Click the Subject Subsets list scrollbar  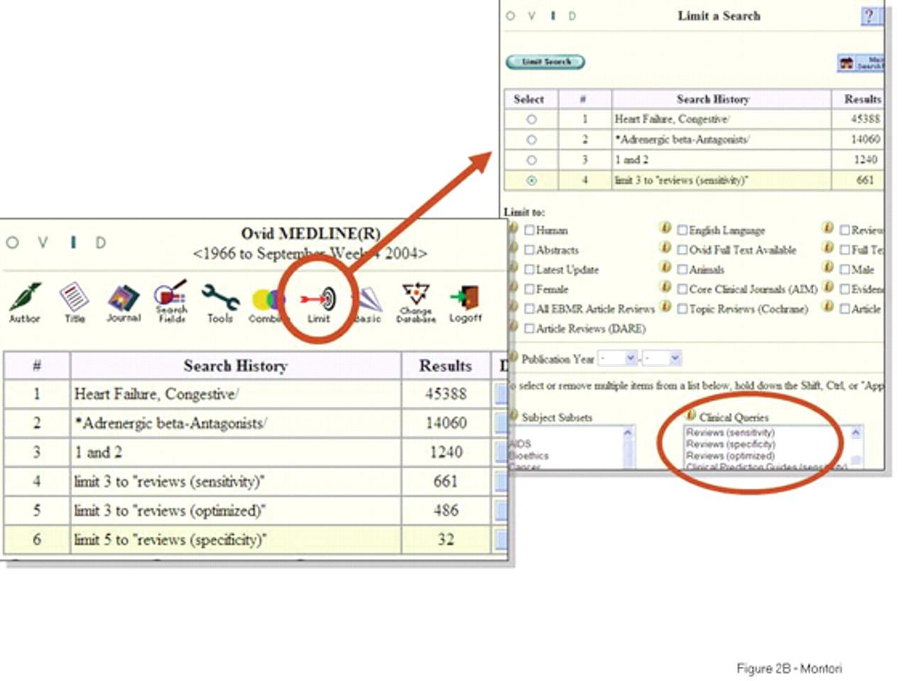pyautogui.click(x=628, y=447)
